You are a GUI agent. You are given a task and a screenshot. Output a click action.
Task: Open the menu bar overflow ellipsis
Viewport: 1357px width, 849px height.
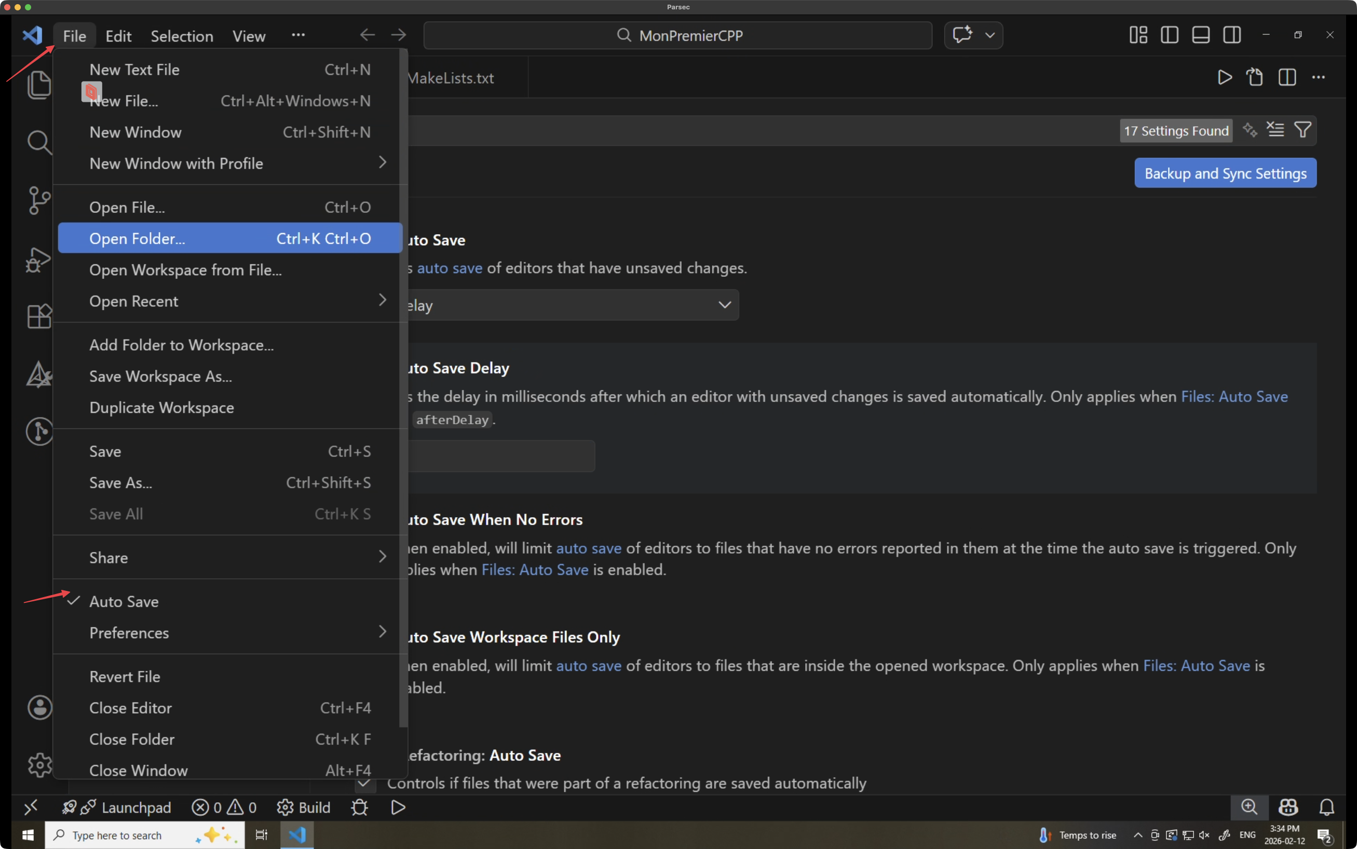[298, 35]
